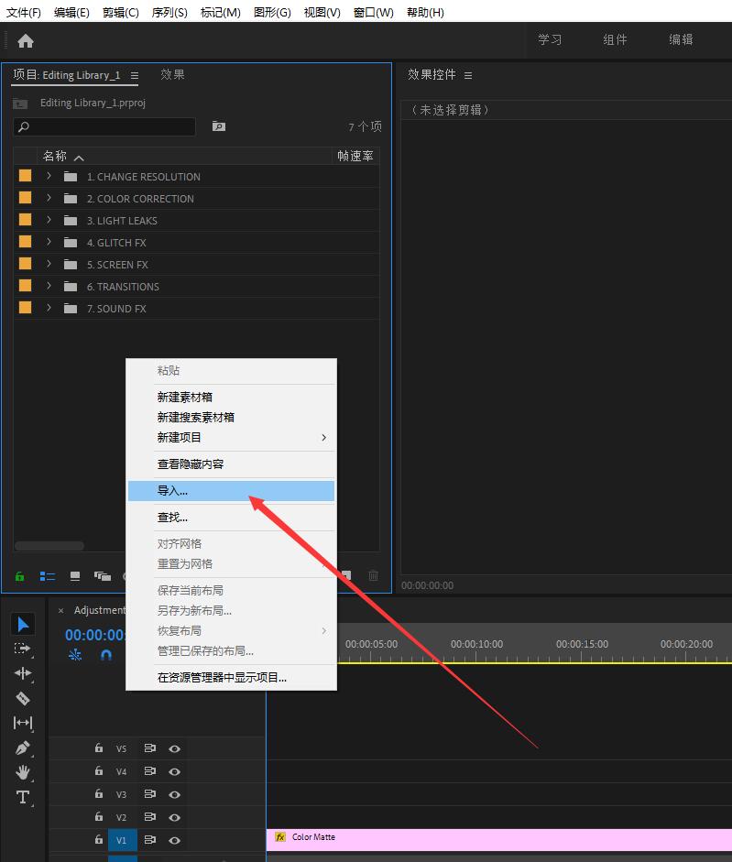Create search bin from query icon
Viewport: 732px width, 862px height.
pyautogui.click(x=219, y=126)
